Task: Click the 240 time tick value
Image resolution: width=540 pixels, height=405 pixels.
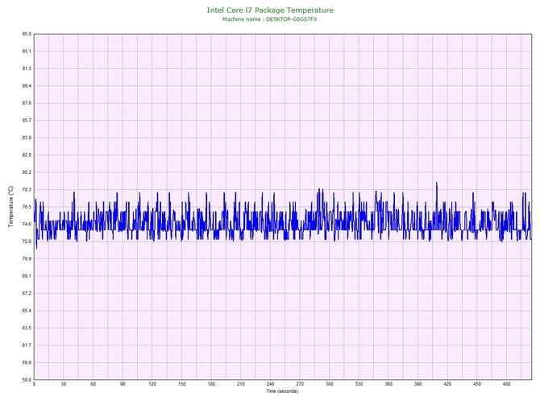Action: click(270, 384)
